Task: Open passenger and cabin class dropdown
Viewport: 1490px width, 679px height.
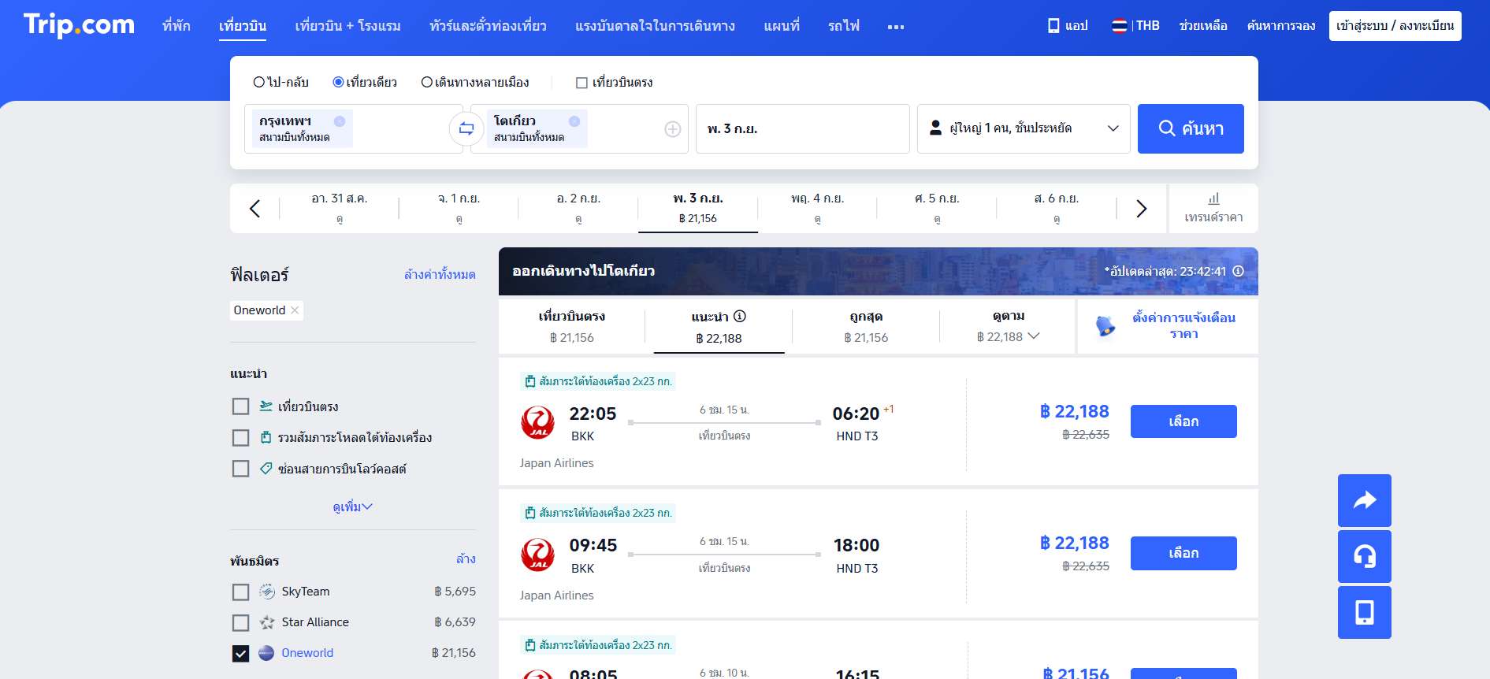Action: pos(1023,128)
